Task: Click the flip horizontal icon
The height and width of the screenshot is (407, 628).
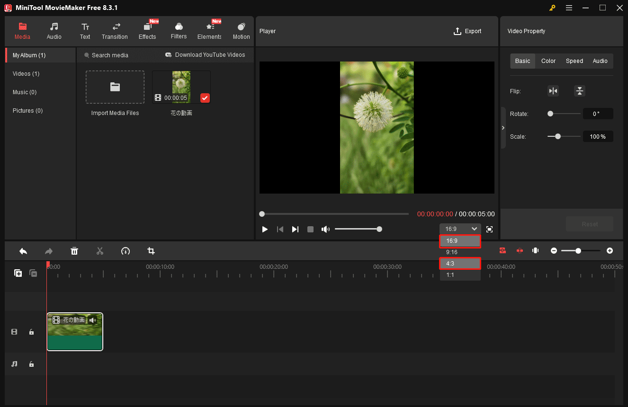Action: tap(553, 91)
